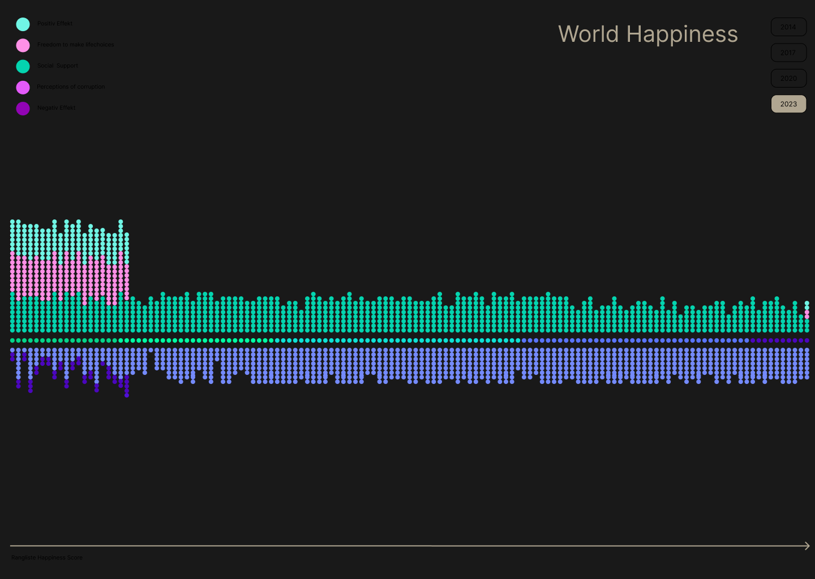Toggle the Social Support legend label
This screenshot has height=579, width=815.
[x=58, y=66]
